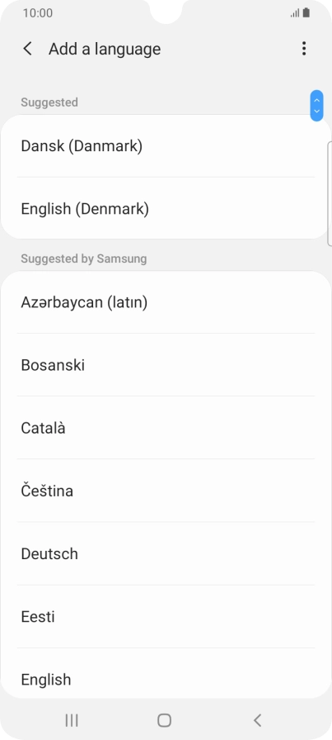Image resolution: width=332 pixels, height=740 pixels.
Task: Tap the back arrow beside Add a language
Action: pyautogui.click(x=28, y=49)
